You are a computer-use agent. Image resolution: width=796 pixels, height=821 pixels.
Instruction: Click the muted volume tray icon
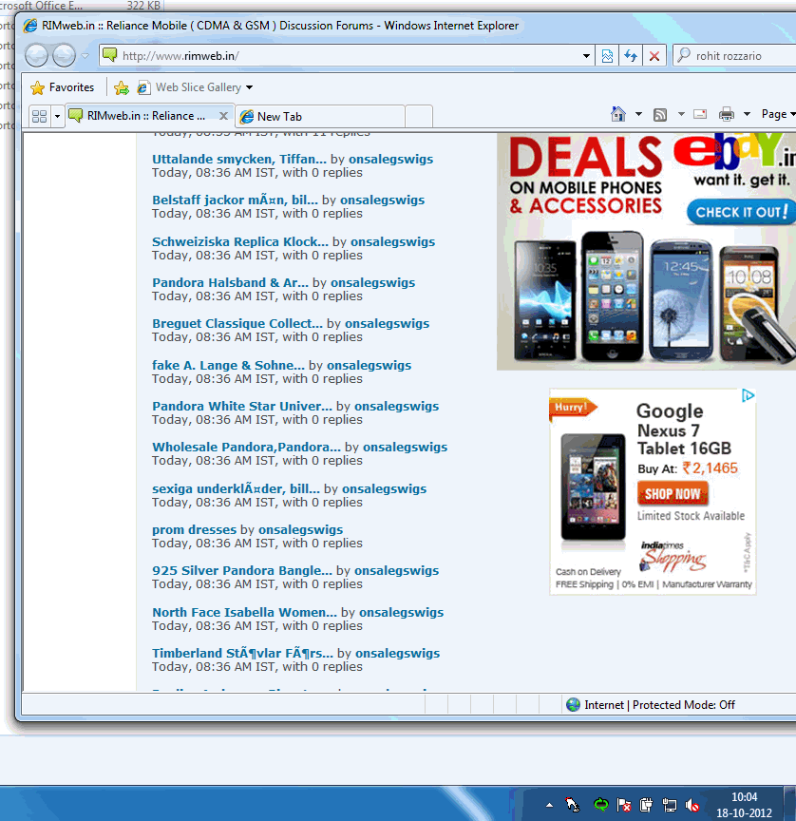pyautogui.click(x=693, y=805)
